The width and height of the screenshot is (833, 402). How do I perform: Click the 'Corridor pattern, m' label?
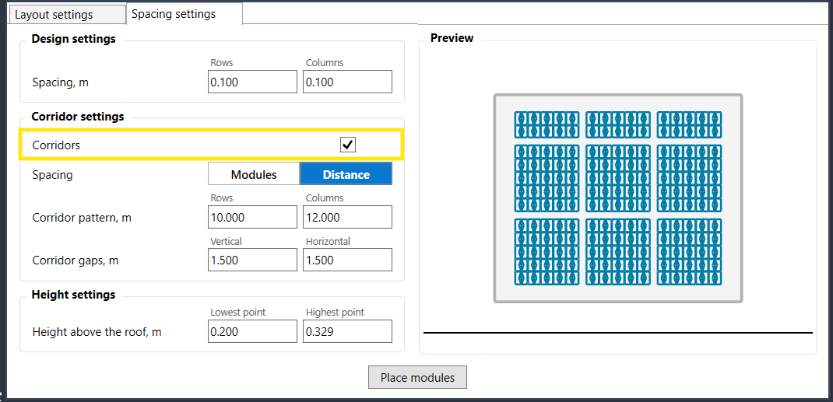click(82, 218)
